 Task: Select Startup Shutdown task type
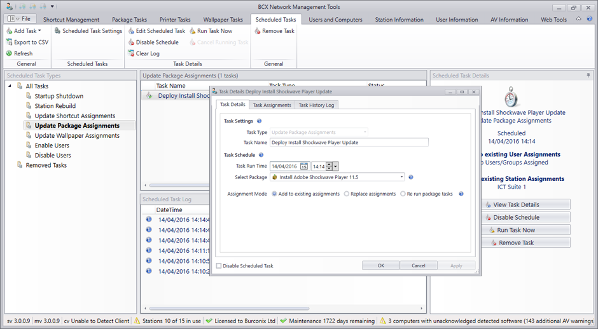click(59, 96)
